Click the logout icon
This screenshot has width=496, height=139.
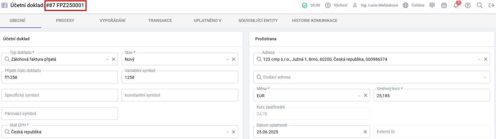click(491, 5)
